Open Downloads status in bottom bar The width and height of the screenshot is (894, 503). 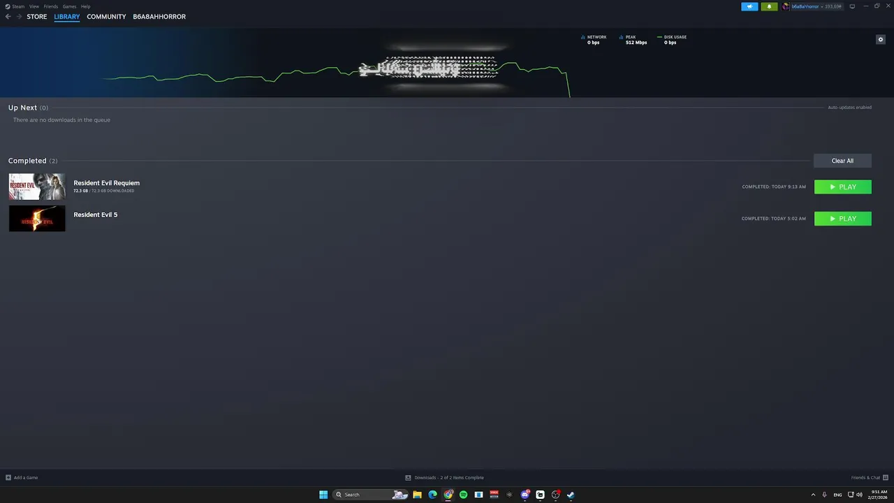[449, 478]
